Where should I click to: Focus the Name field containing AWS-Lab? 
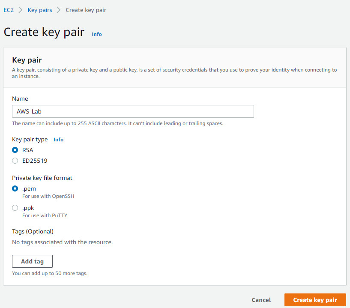pos(133,111)
